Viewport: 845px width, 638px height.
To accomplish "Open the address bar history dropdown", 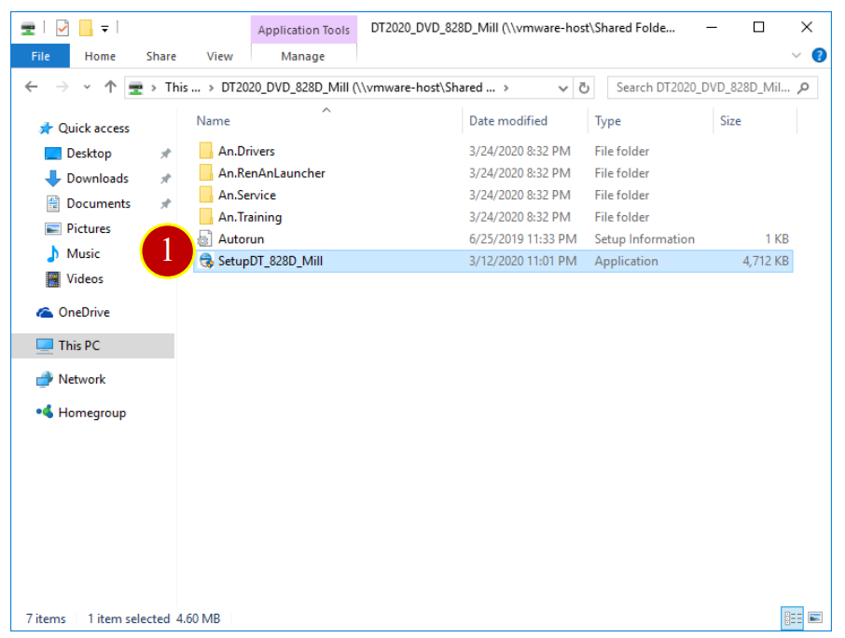I will coord(562,88).
